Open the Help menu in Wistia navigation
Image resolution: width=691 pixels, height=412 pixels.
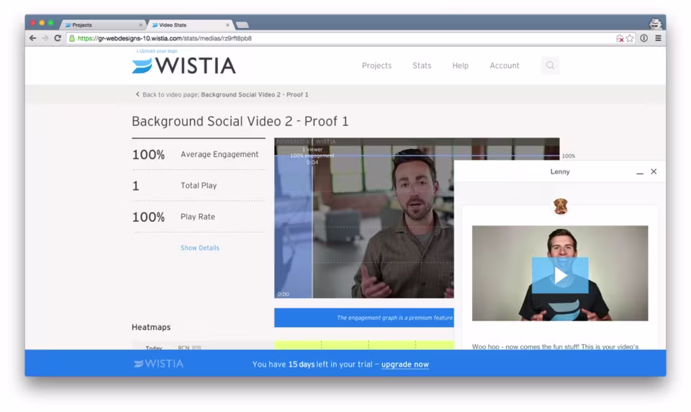[460, 66]
